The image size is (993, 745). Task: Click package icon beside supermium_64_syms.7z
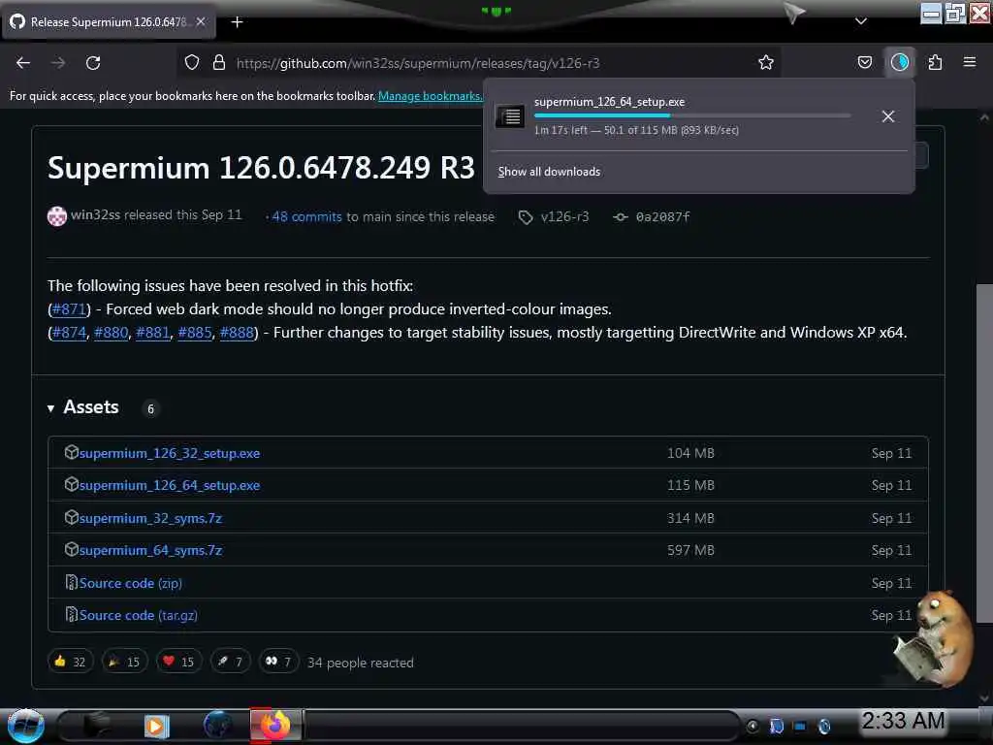click(x=71, y=549)
